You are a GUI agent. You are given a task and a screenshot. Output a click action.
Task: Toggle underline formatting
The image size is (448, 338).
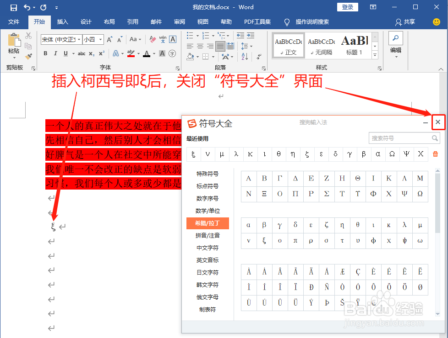click(x=66, y=53)
